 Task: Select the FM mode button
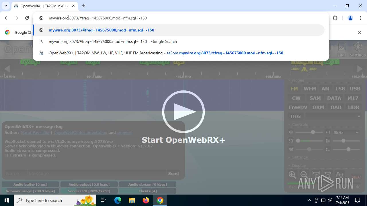click(294, 89)
